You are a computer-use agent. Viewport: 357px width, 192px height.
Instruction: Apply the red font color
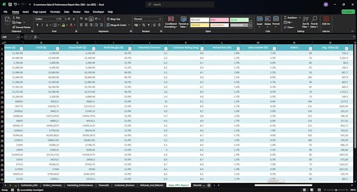tap(71, 25)
